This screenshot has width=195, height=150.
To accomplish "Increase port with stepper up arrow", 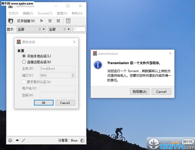I will 73,74.
